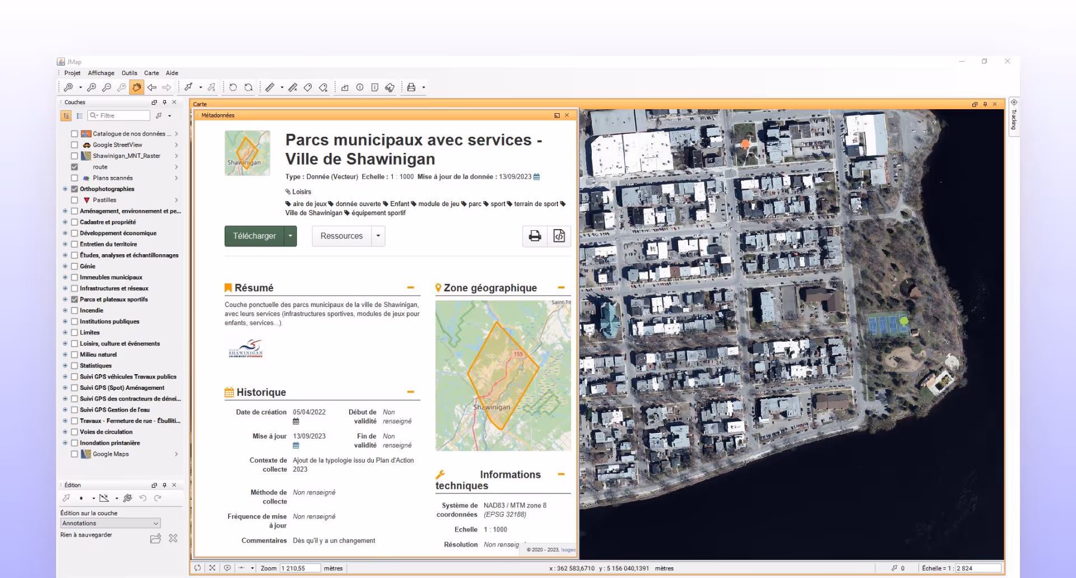Select the zoom tool in main toolbar

pos(68,87)
